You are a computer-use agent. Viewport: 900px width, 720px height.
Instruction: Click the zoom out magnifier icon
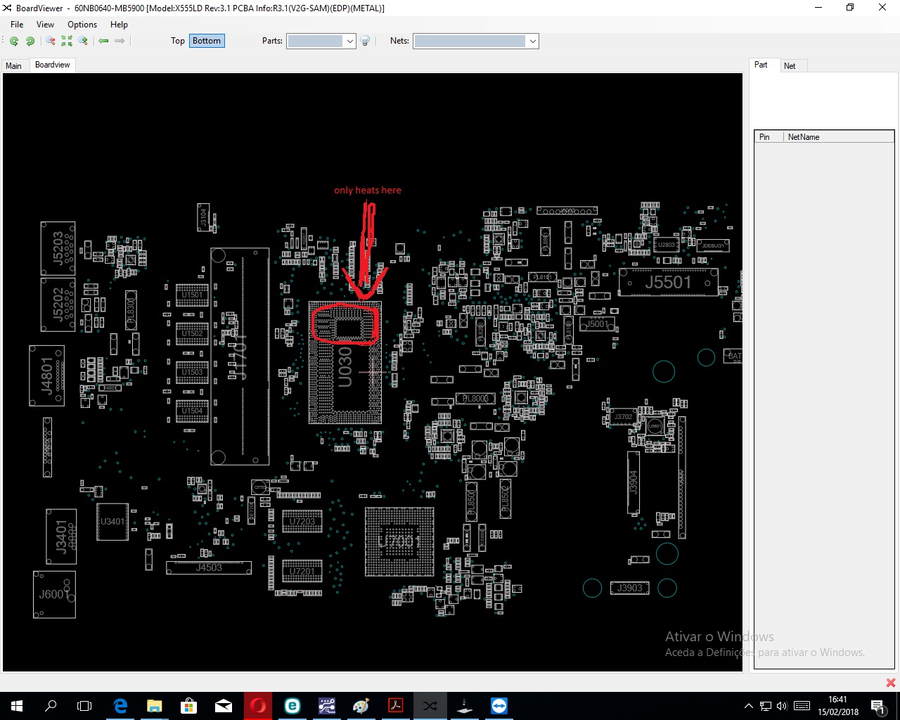(x=51, y=41)
